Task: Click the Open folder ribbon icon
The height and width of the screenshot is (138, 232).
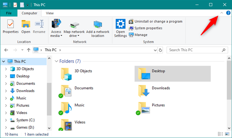Action: click(26, 24)
